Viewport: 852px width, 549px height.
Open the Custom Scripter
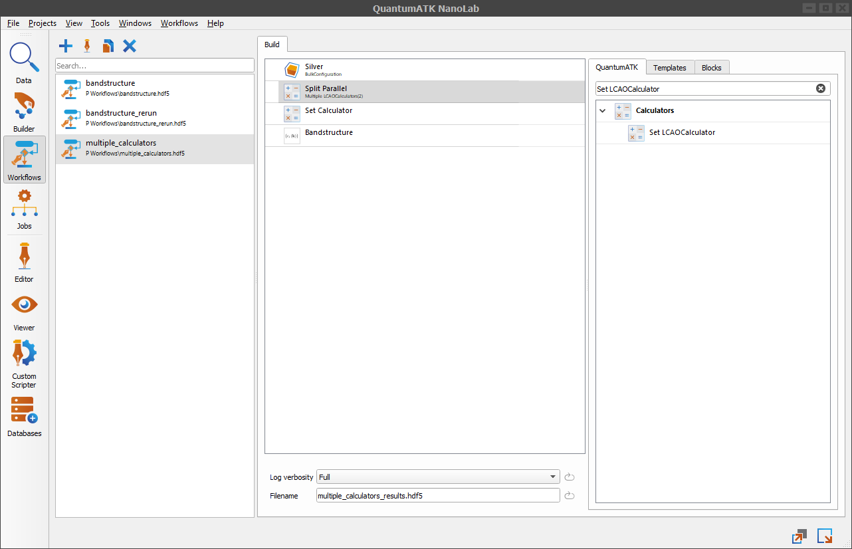pyautogui.click(x=24, y=363)
